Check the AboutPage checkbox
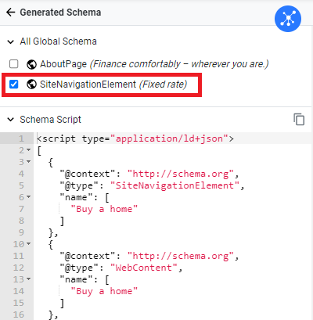313x320 pixels. [13, 64]
